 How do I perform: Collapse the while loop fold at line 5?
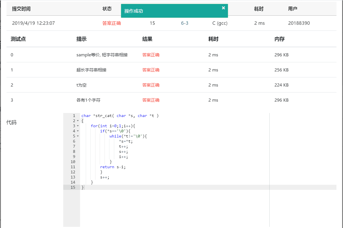tap(78, 136)
